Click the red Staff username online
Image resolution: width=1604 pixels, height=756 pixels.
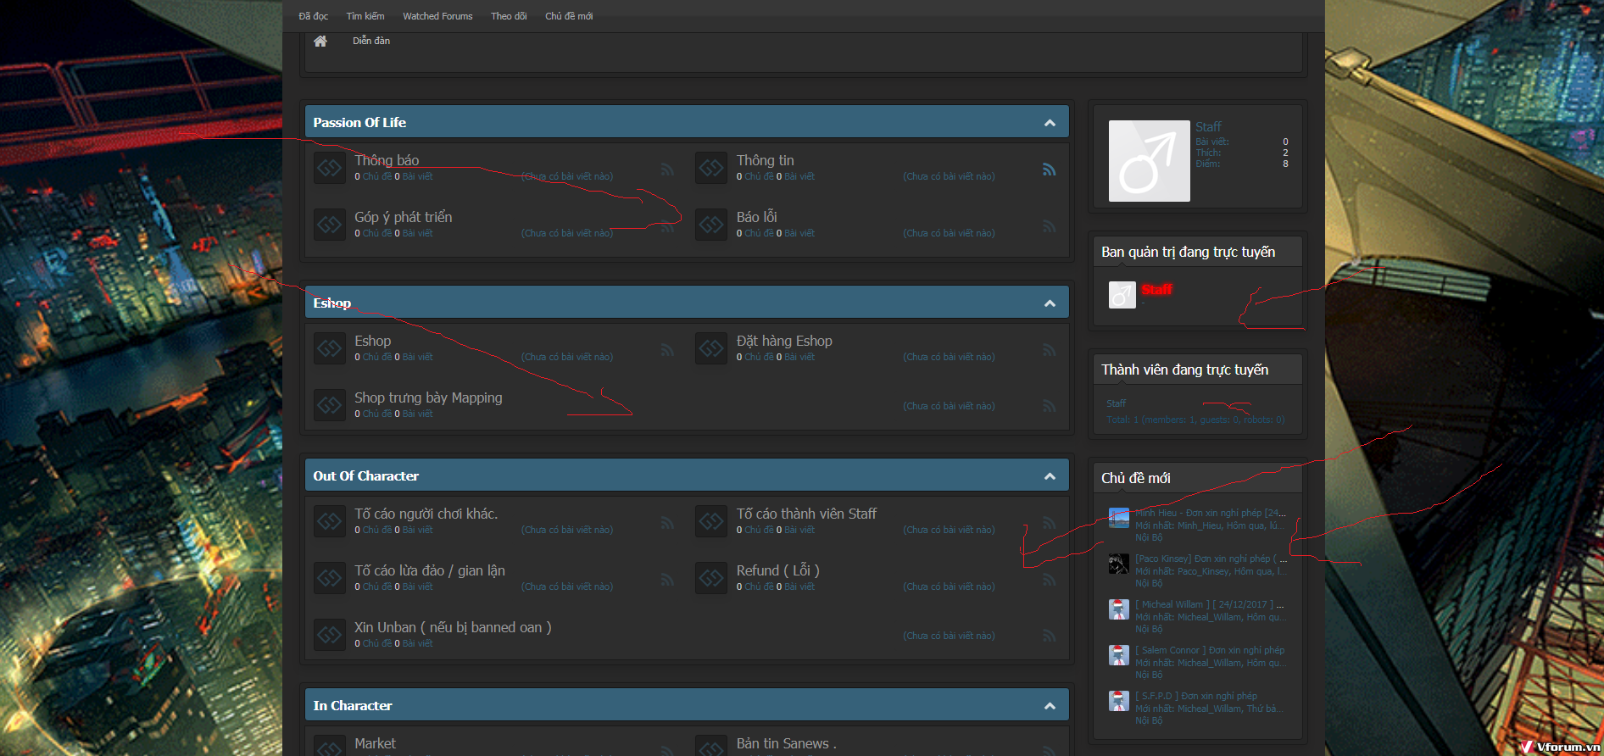[x=1156, y=290]
